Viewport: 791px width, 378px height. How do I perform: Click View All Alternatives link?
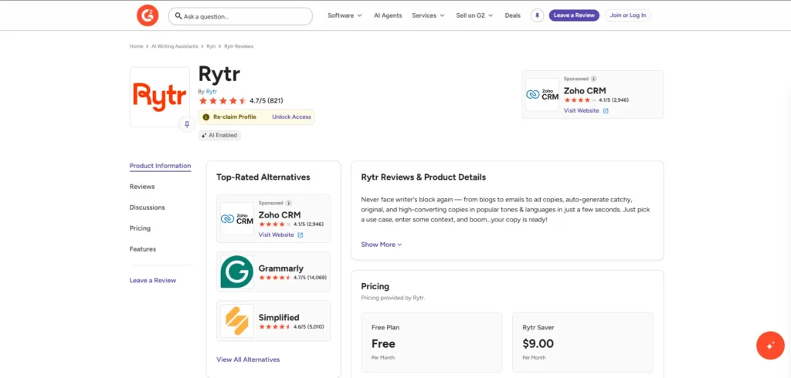pos(248,359)
